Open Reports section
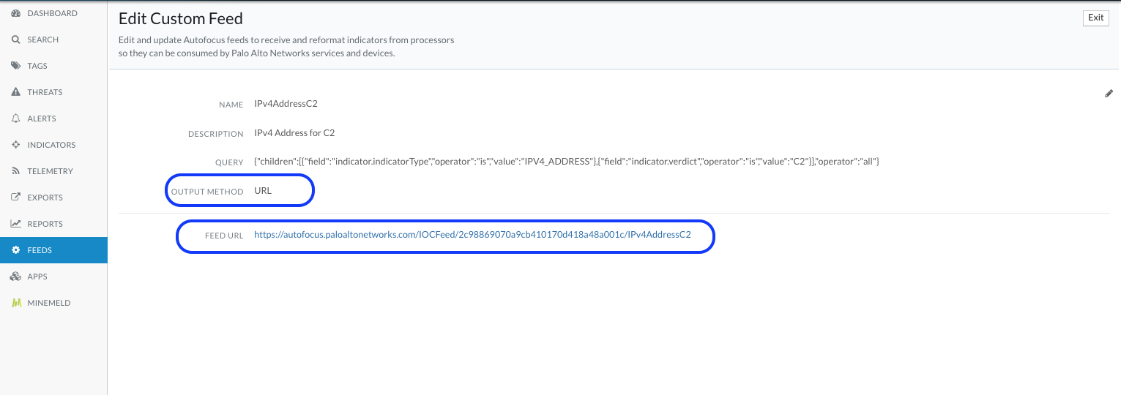This screenshot has width=1121, height=395. pos(53,224)
